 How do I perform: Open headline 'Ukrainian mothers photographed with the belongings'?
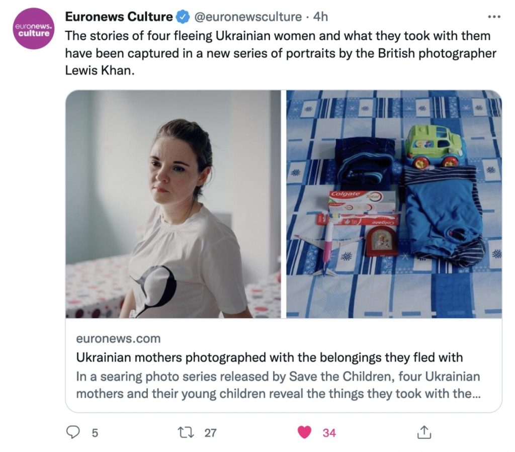click(x=270, y=357)
